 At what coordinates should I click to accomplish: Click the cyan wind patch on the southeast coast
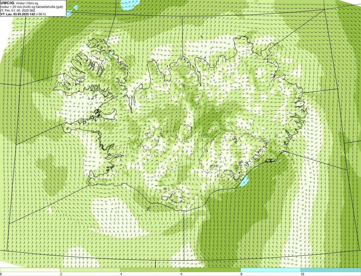pyautogui.click(x=244, y=181)
